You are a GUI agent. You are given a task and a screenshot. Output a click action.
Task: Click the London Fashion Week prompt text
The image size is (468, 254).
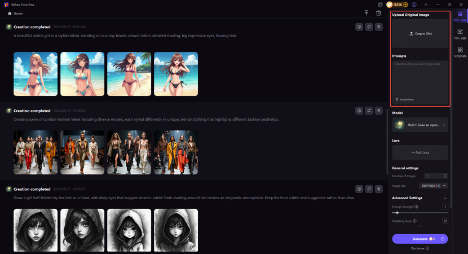(x=146, y=120)
